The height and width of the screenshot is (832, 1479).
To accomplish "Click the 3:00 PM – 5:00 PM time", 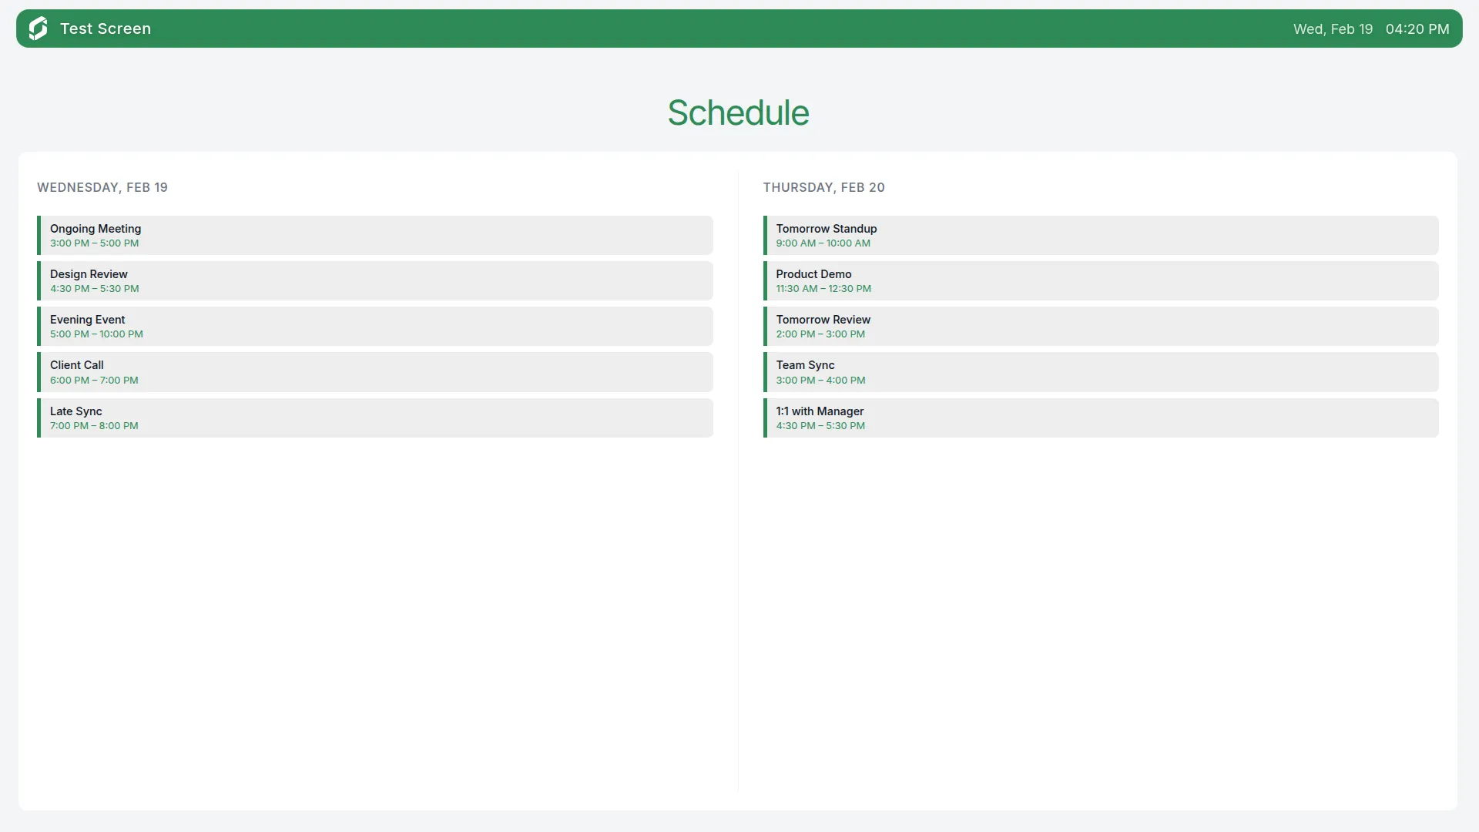I will coord(95,243).
